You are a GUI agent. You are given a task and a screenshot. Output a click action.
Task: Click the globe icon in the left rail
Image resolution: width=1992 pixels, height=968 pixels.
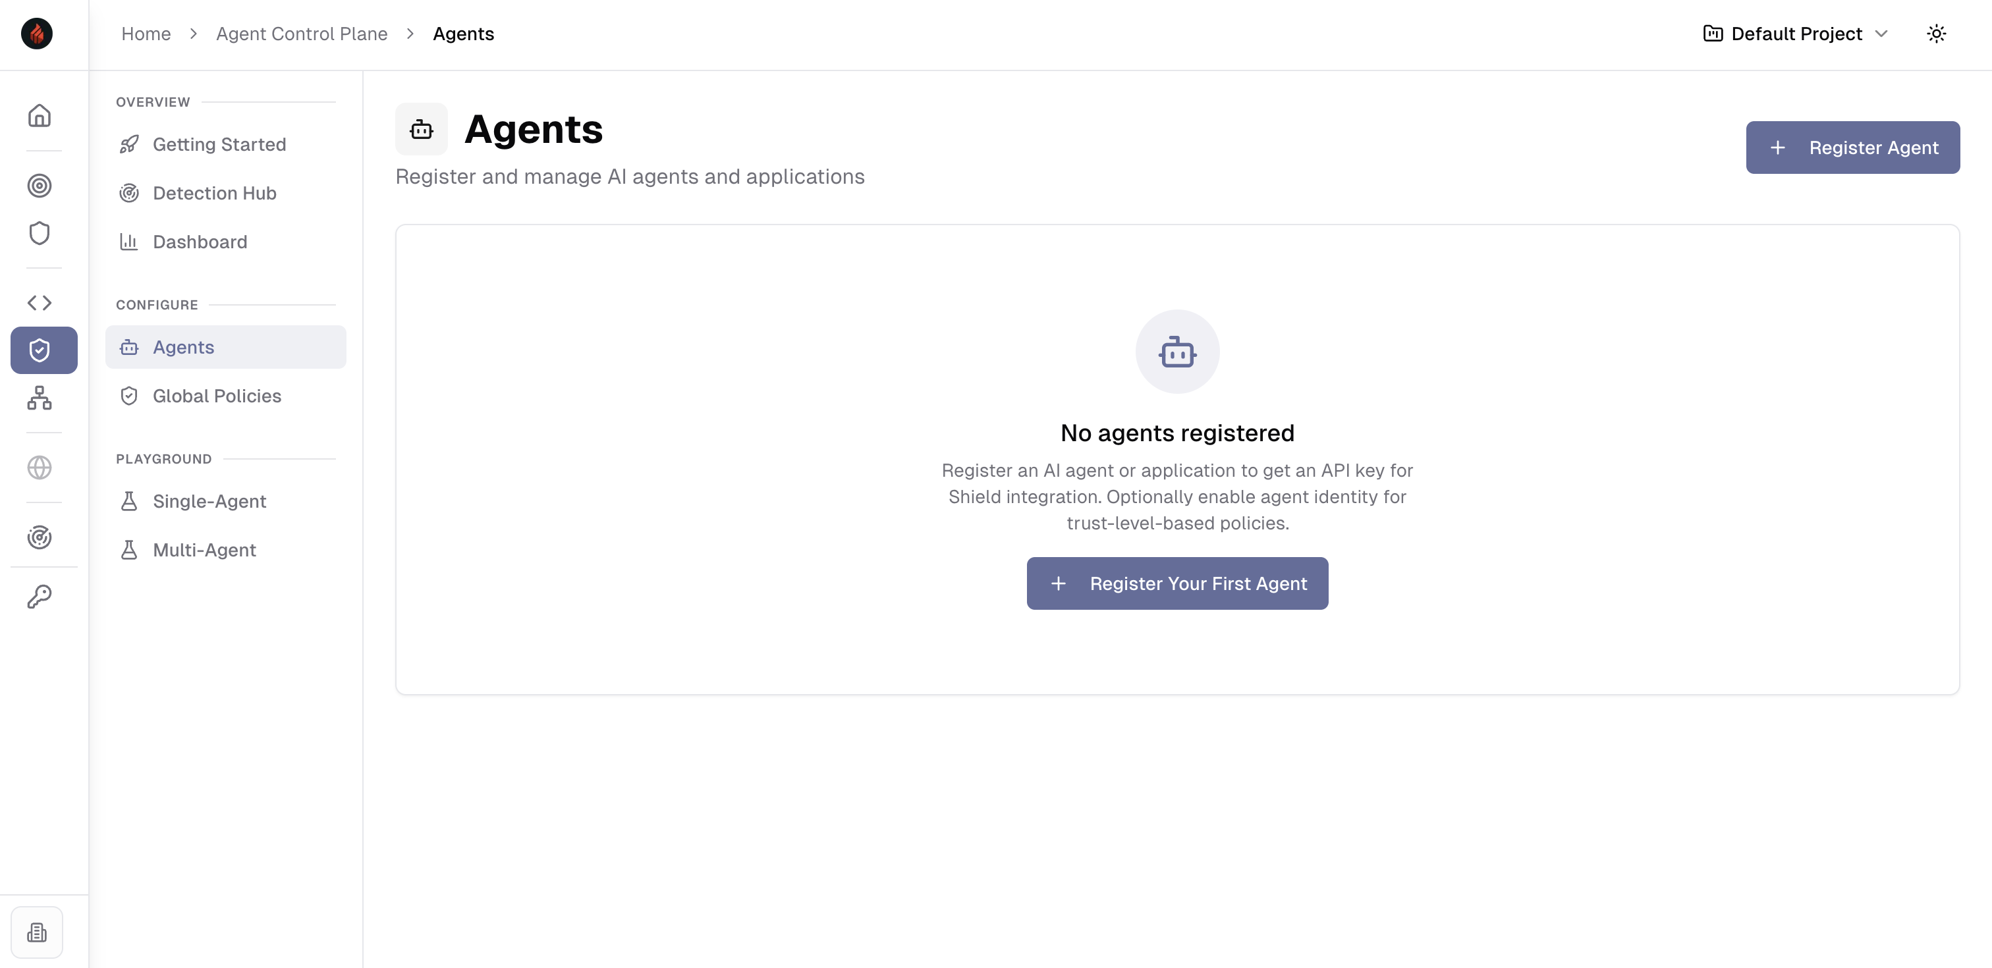[x=40, y=468]
